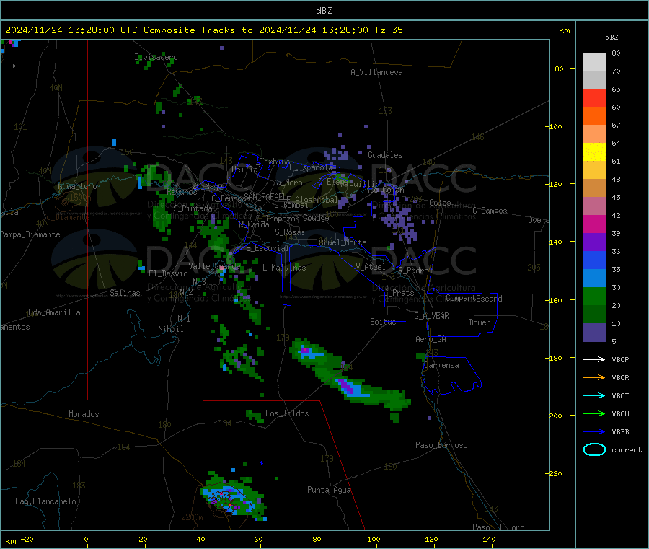Click the cyan VBCT arrow legend icon

tap(594, 396)
